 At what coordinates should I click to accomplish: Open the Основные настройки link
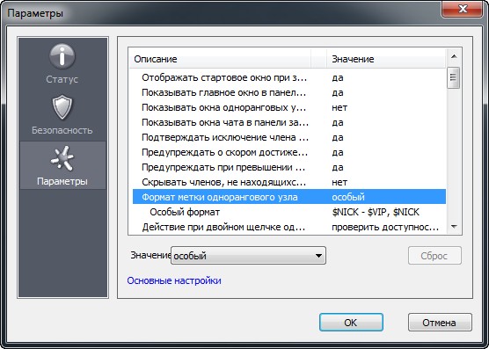pos(174,280)
